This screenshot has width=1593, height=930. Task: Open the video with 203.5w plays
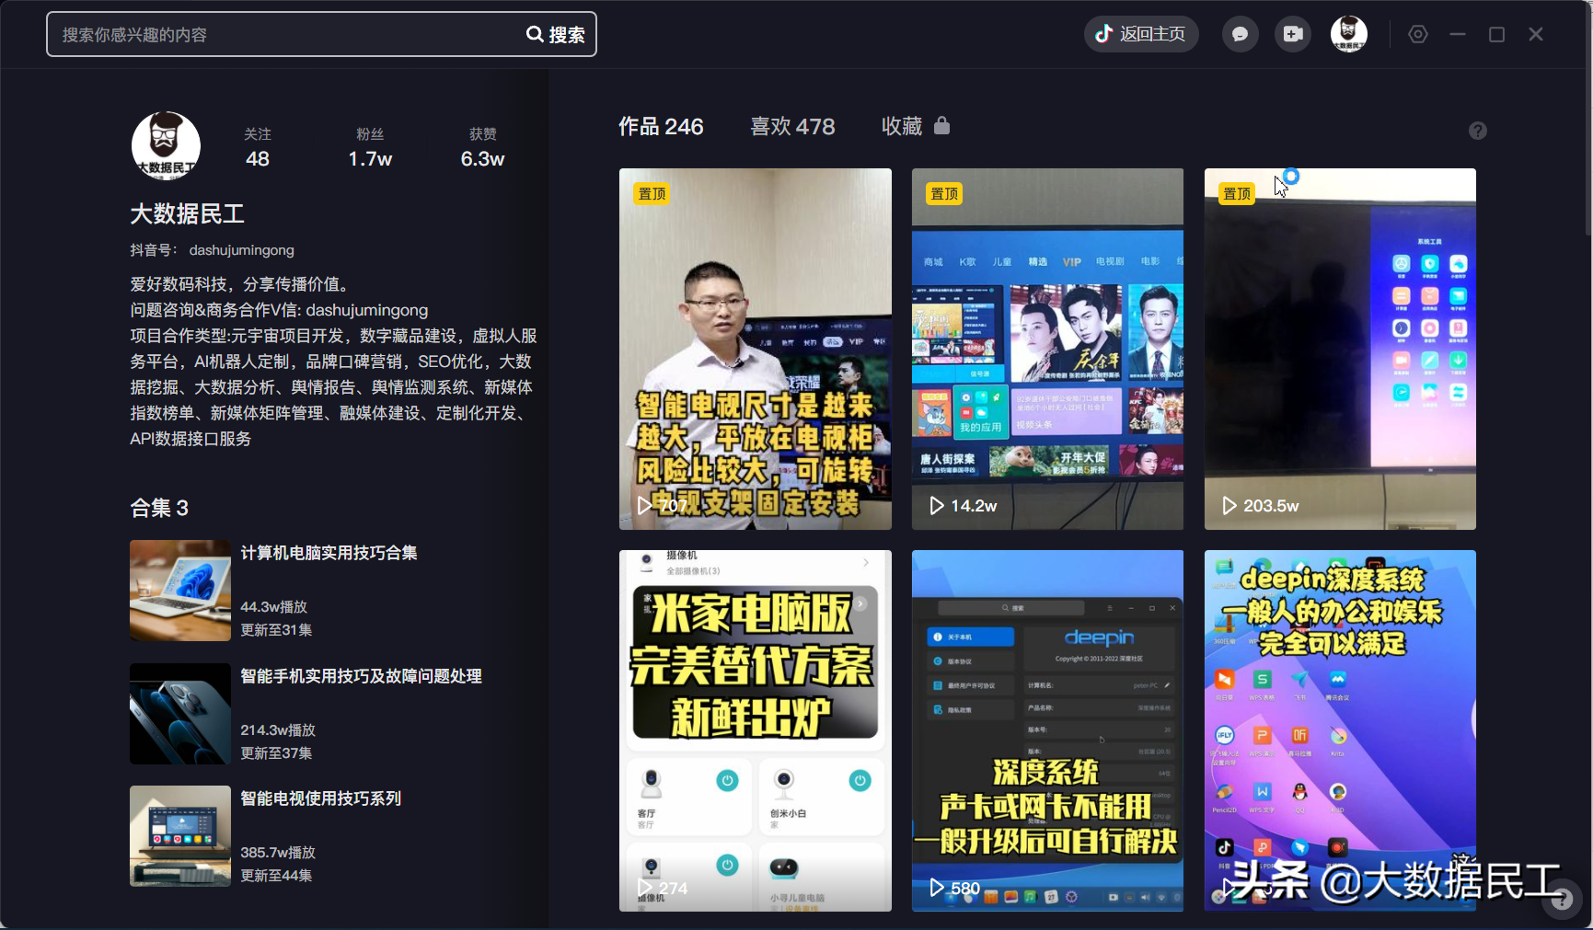point(1339,349)
